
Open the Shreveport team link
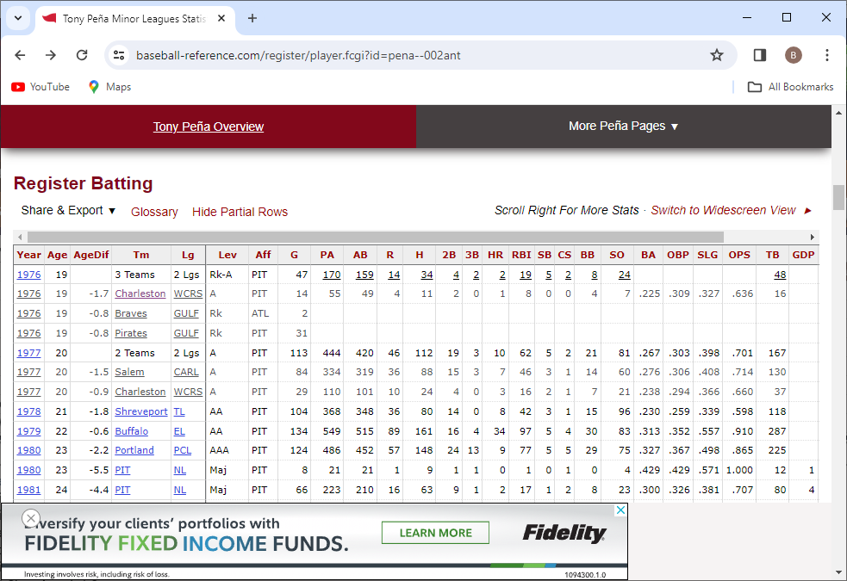141,411
